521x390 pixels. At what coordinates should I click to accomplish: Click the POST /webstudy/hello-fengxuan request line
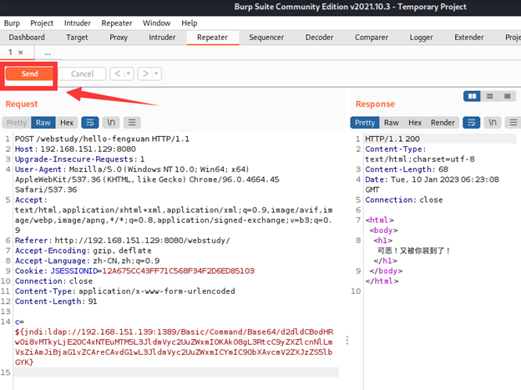(102, 139)
